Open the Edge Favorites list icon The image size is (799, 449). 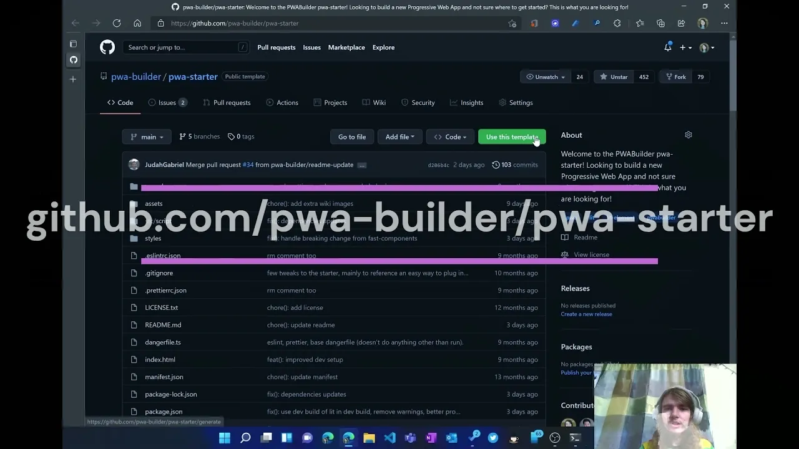(640, 23)
